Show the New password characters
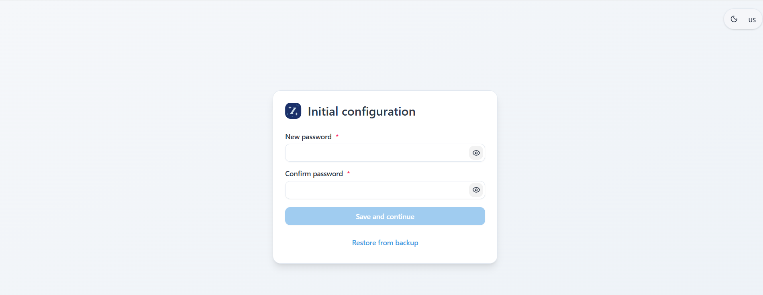 (476, 153)
